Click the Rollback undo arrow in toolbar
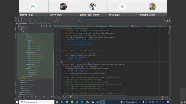Image resolution: width=186 pixels, height=104 pixels. 80,21
